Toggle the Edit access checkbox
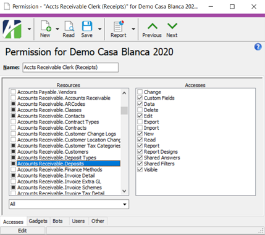Image resolution: width=265 pixels, height=235 pixels. (140, 116)
